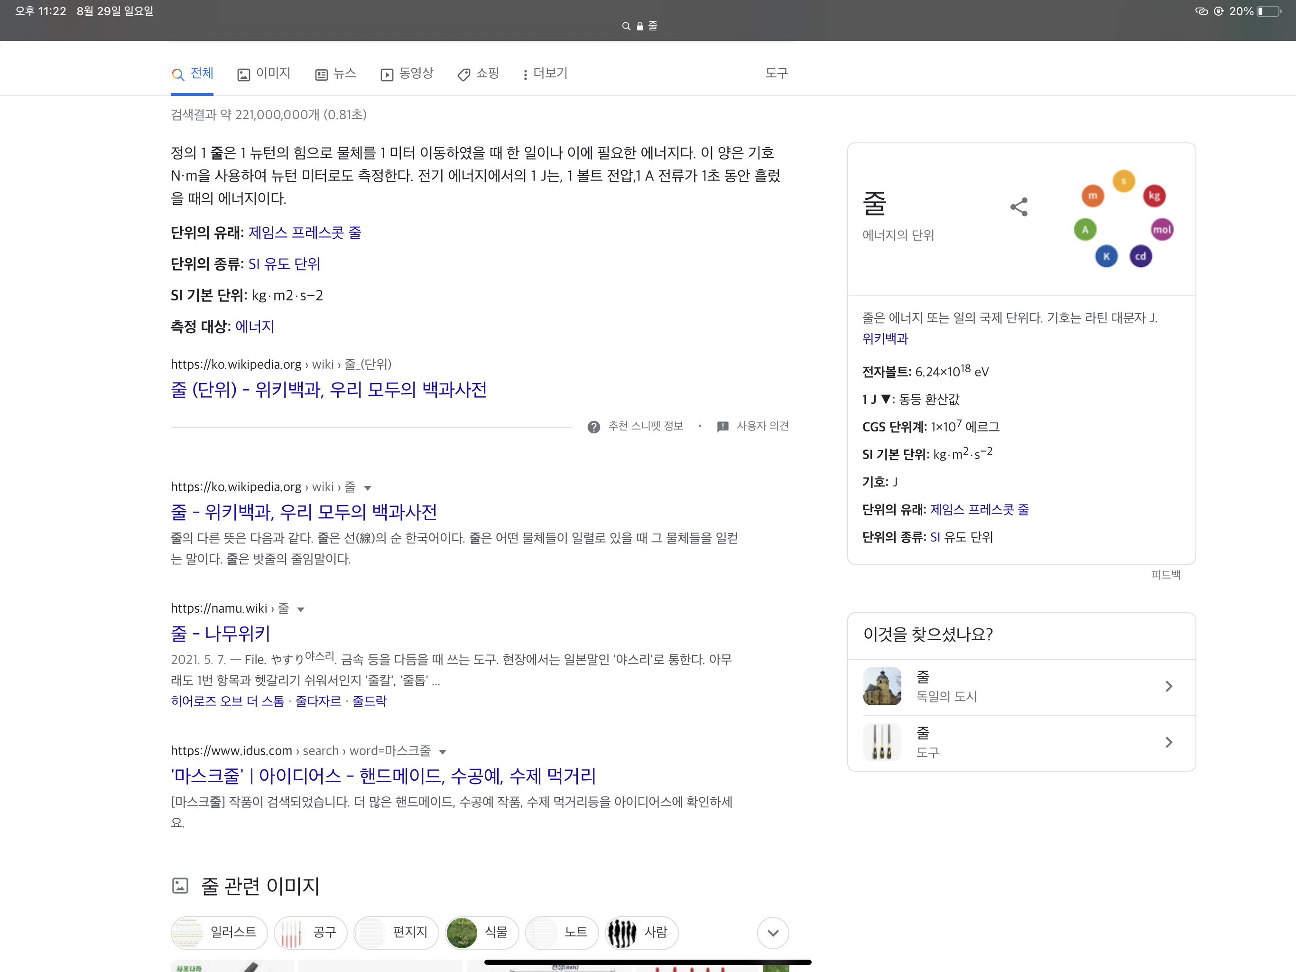
Task: Switch to the 이미지 tab
Action: click(264, 73)
